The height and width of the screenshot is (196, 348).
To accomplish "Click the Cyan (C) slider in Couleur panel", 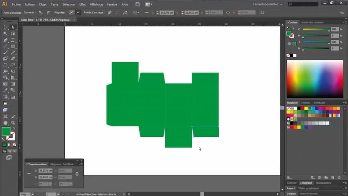I will (316, 29).
